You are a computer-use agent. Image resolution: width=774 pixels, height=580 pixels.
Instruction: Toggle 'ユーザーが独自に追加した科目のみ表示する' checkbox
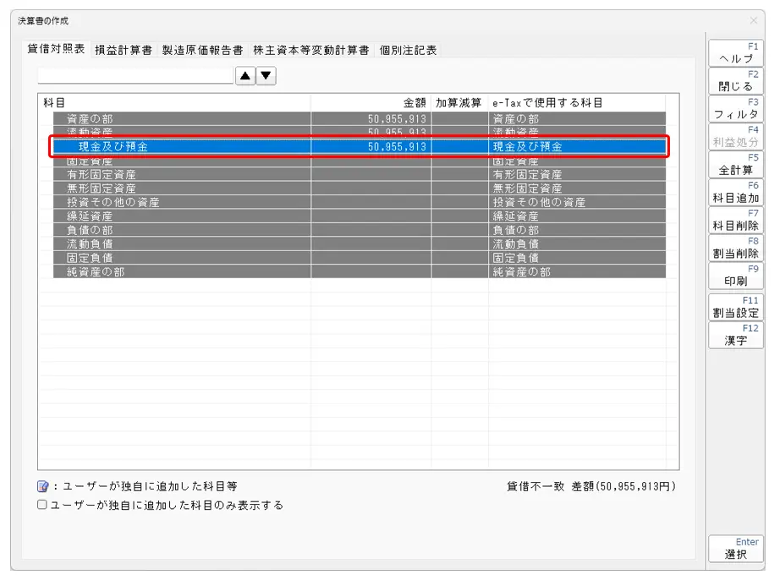click(42, 505)
